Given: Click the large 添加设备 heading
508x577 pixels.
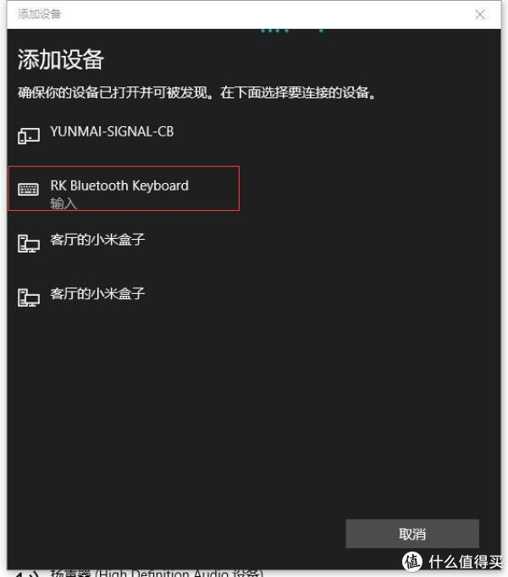Looking at the screenshot, I should point(61,59).
